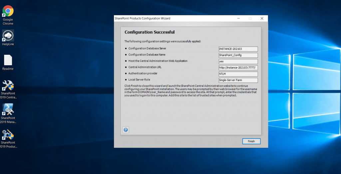Click the 'Click Finish to close' instruction paragraph
Image resolution: width=341 pixels, height=174 pixels.
click(x=188, y=90)
